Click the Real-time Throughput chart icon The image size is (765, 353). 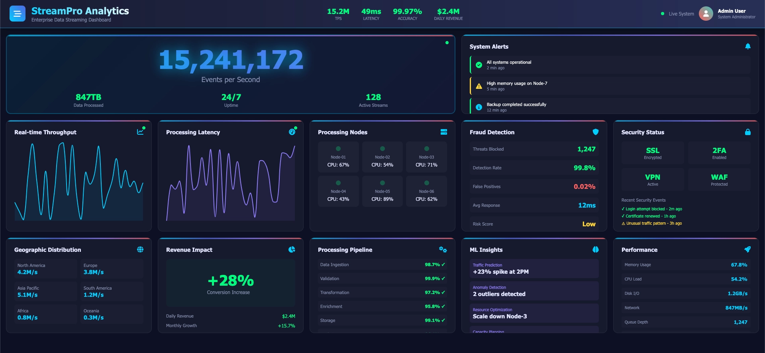[140, 132]
